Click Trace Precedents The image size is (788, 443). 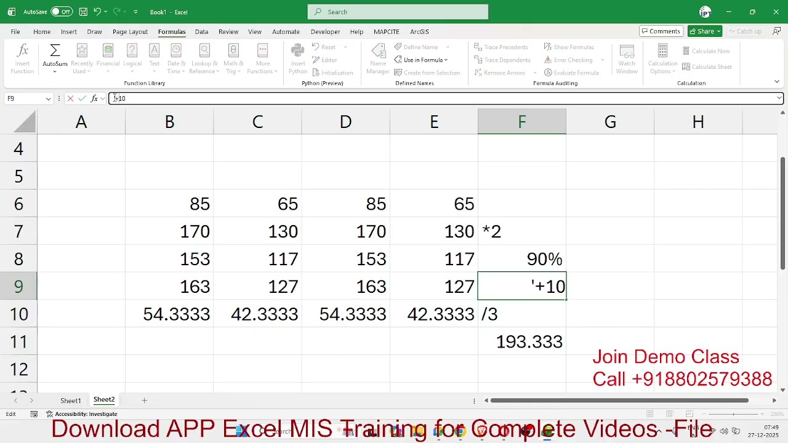501,47
